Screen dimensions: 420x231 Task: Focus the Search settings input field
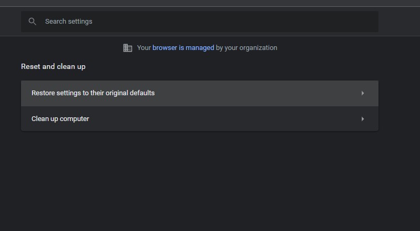(x=200, y=22)
